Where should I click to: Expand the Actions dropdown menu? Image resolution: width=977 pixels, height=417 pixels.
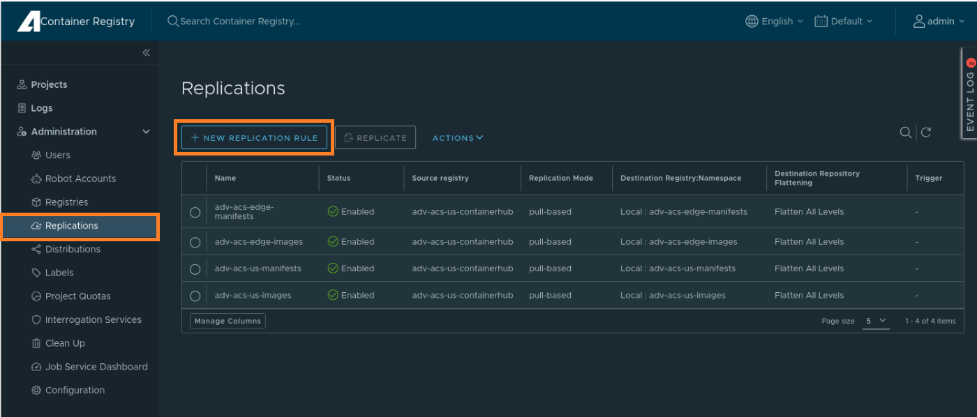tap(457, 138)
